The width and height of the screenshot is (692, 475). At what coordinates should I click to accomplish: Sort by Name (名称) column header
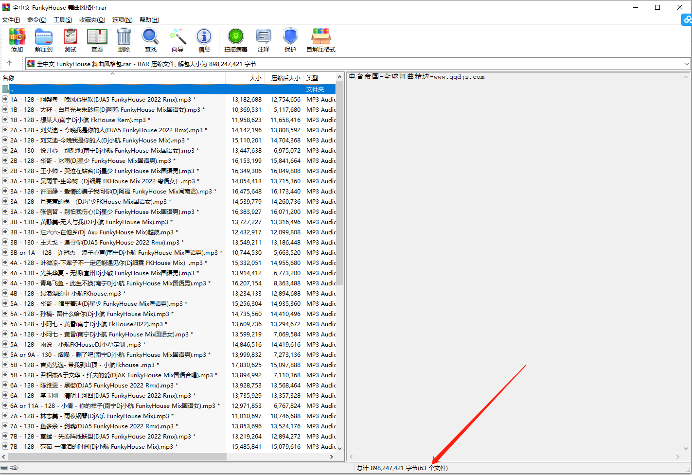pyautogui.click(x=9, y=78)
